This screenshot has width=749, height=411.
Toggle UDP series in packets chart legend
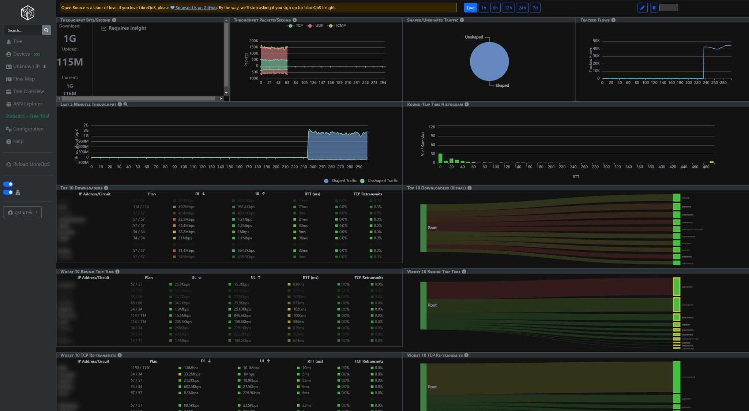[x=315, y=26]
